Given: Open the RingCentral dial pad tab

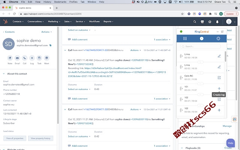Looking at the screenshot, I should [x=185, y=38].
